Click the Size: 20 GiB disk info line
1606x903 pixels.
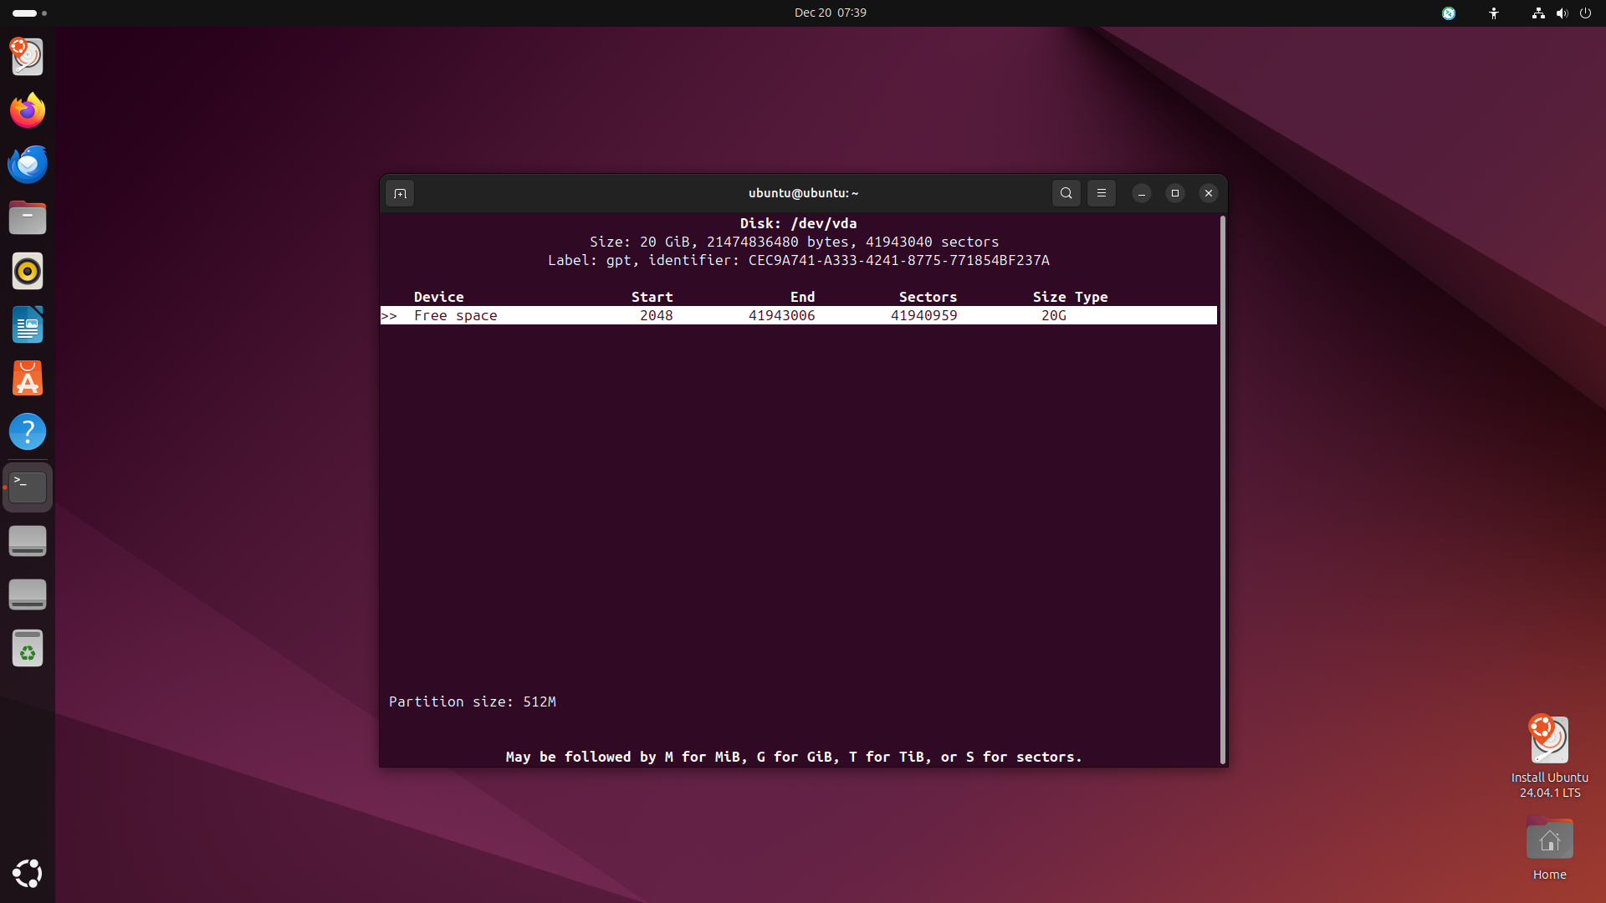pyautogui.click(x=794, y=242)
